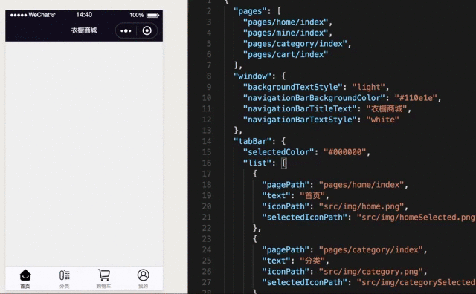
Task: Select the 首页 tab label
Action: 25,286
